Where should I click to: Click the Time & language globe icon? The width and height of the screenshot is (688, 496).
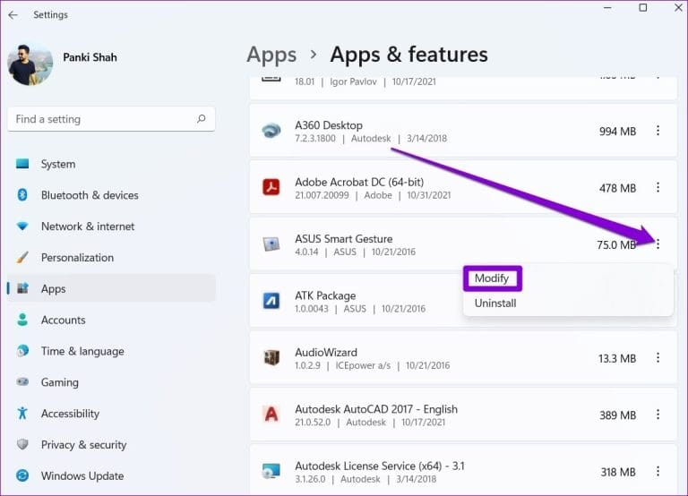point(22,351)
